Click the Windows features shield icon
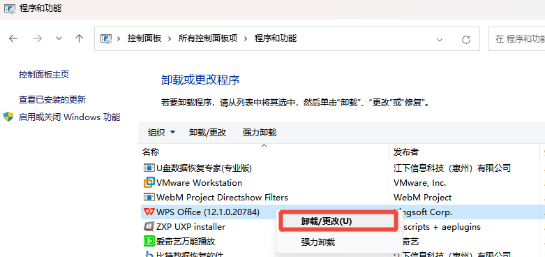Image resolution: width=545 pixels, height=257 pixels. point(8,117)
